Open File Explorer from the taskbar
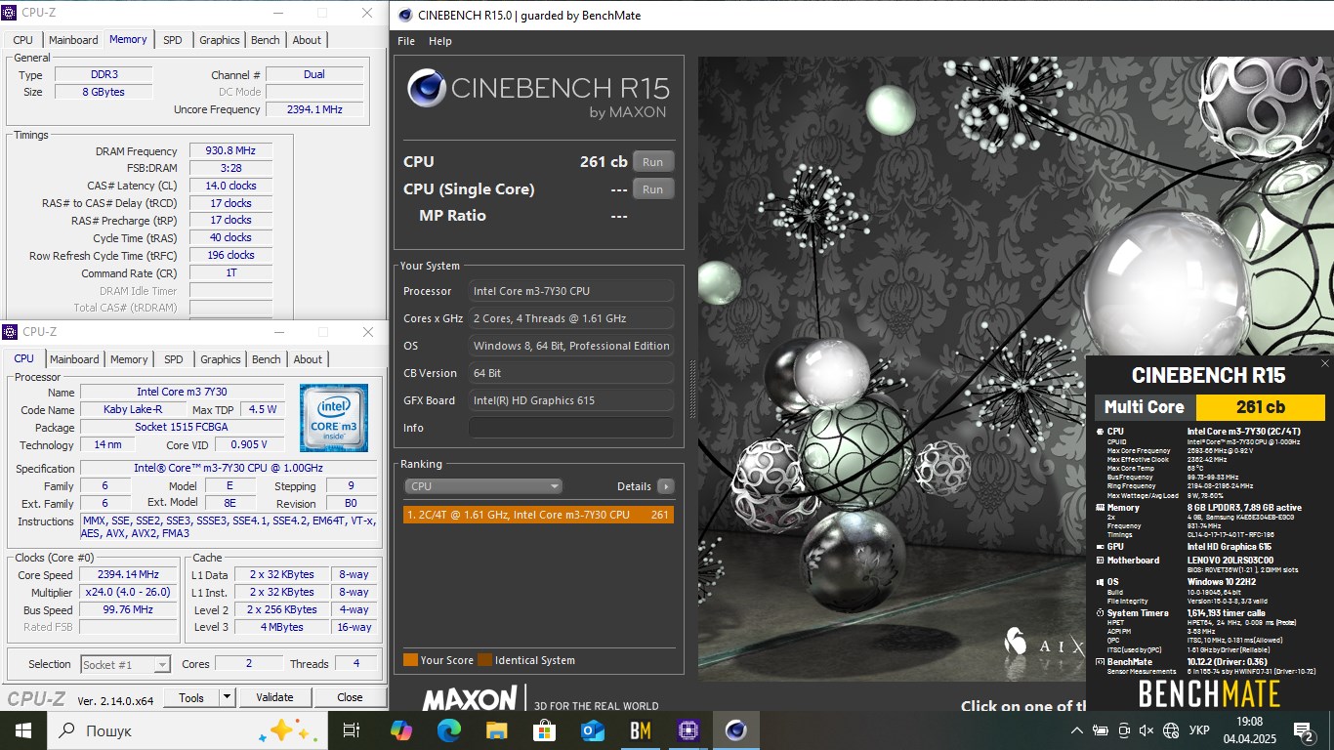 tap(497, 730)
